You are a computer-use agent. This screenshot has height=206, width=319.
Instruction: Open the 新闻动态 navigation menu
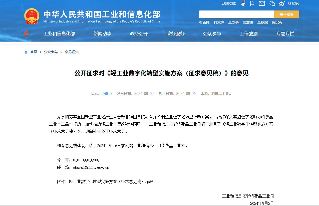(103, 34)
